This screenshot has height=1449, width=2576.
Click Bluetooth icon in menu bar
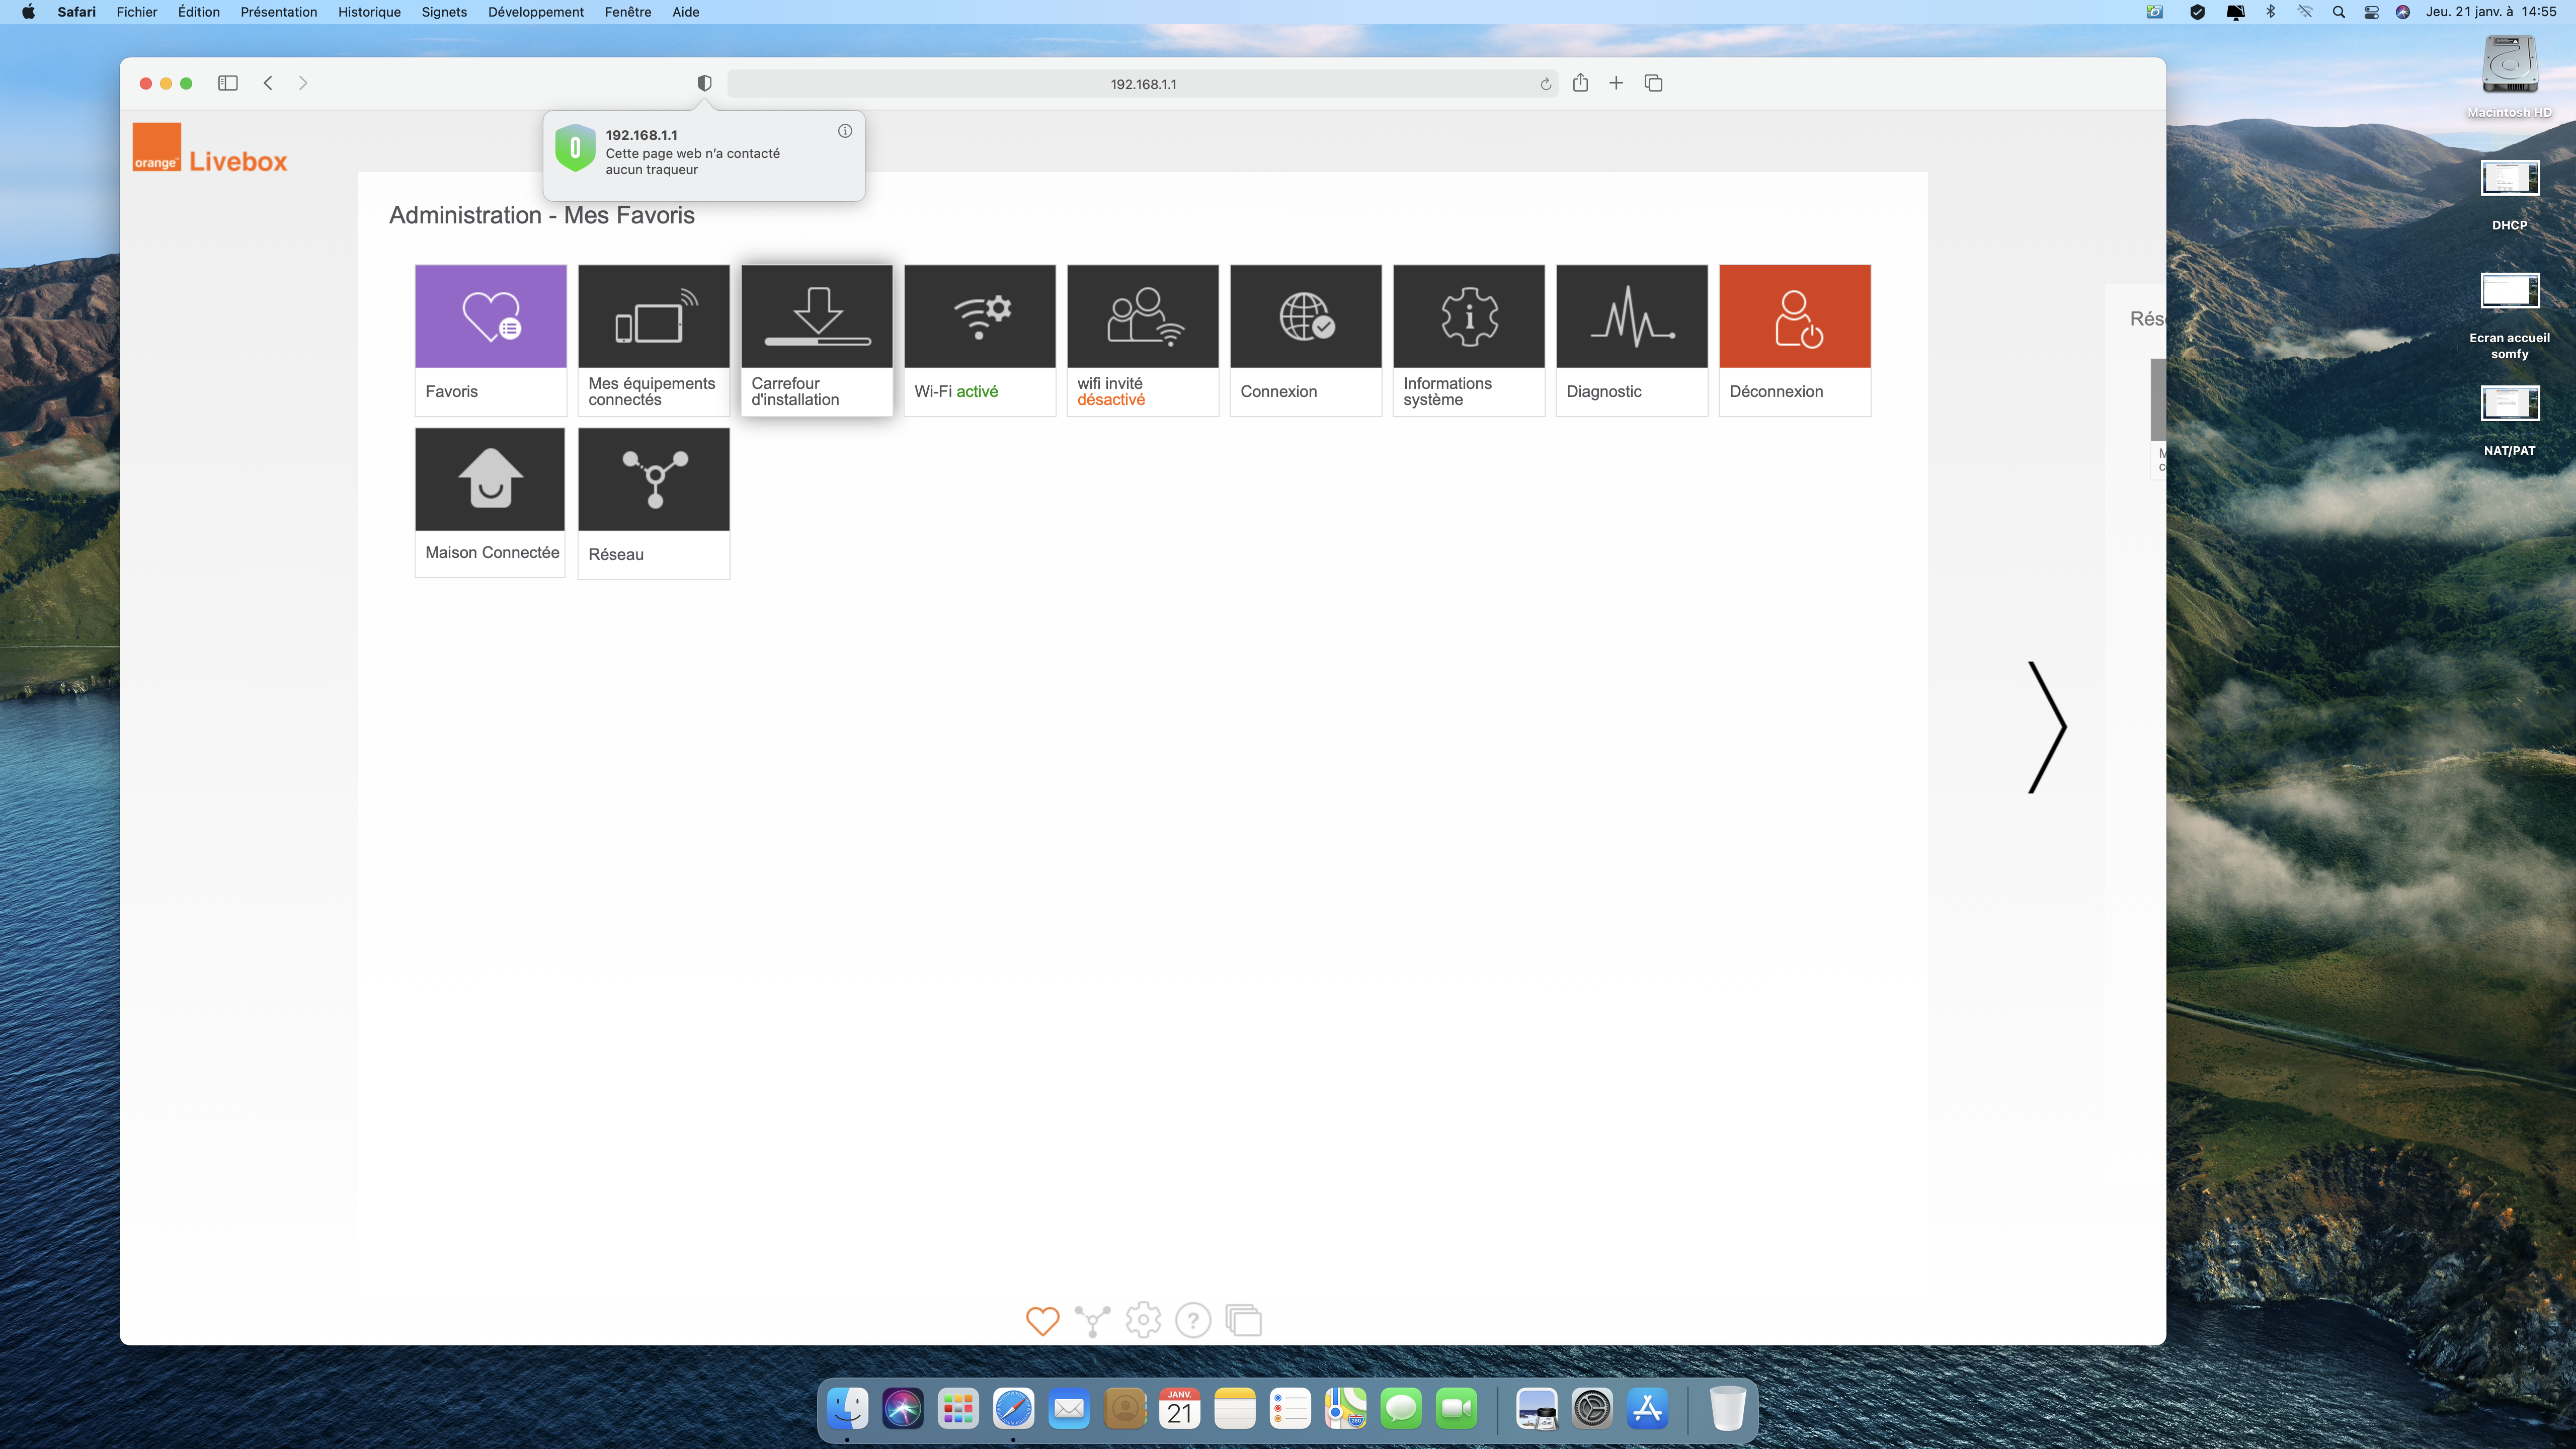(x=2270, y=12)
